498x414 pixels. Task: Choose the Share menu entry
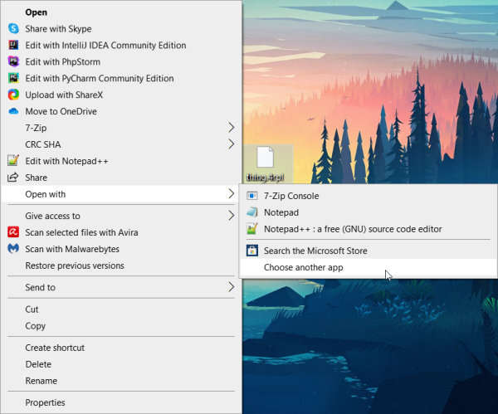pos(121,178)
